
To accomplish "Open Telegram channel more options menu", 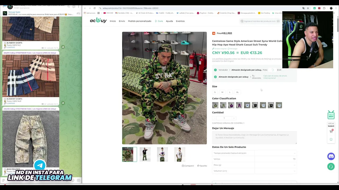I will pos(79,6).
